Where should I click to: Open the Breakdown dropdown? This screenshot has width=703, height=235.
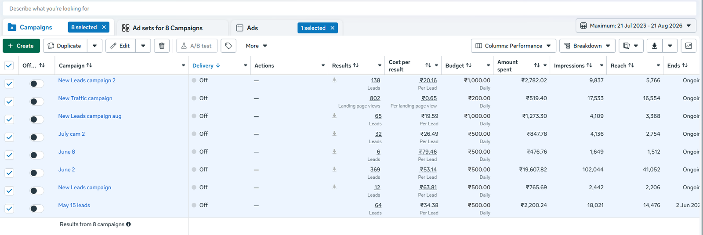[x=587, y=46]
